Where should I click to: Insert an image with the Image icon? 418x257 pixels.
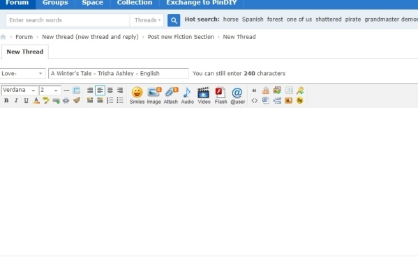point(154,95)
